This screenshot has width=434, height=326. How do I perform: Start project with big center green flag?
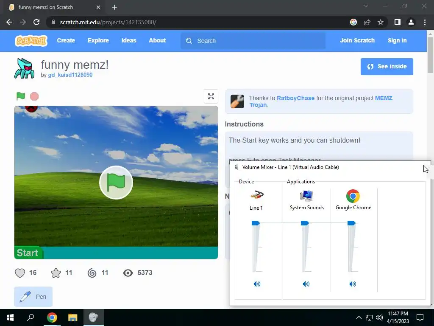point(116,183)
